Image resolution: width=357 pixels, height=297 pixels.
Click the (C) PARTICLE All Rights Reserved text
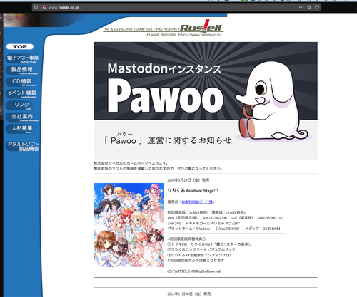pos(194,271)
